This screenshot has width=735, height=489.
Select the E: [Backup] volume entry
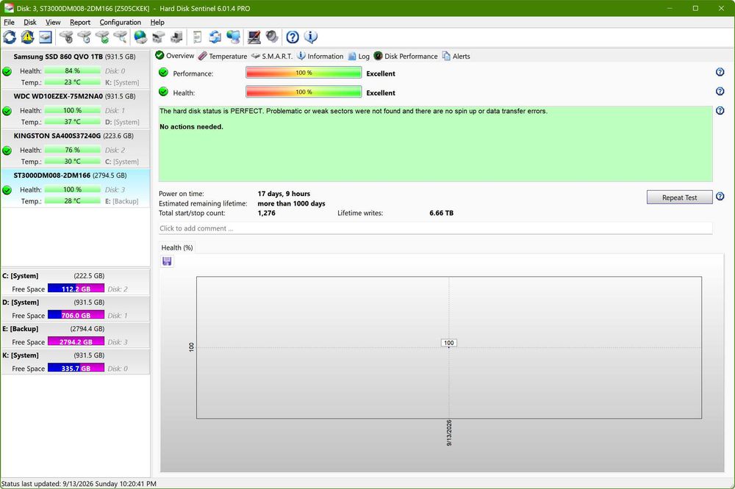pos(75,335)
